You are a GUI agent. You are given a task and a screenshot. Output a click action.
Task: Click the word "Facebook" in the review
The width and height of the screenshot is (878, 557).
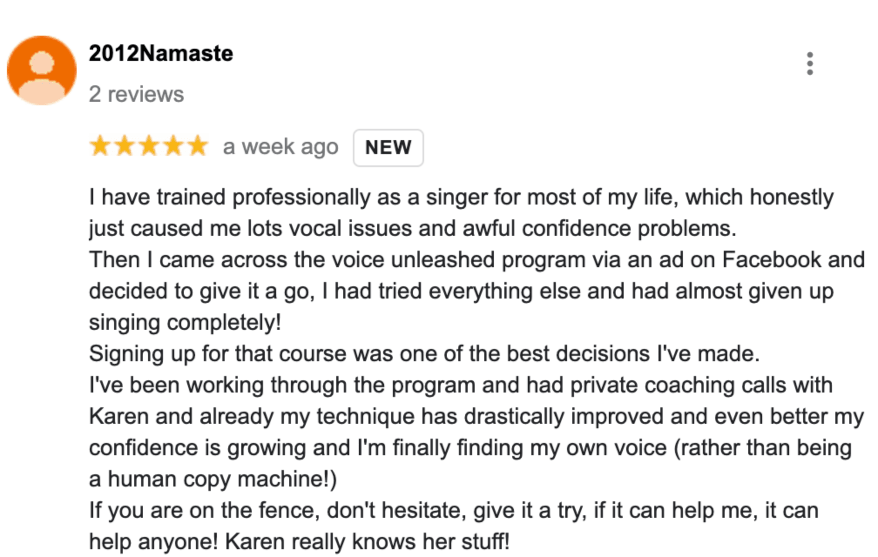coord(771,260)
